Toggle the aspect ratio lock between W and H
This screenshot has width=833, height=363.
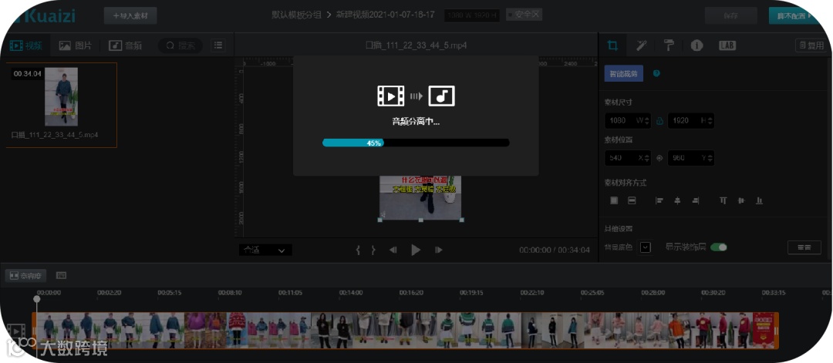pyautogui.click(x=659, y=120)
